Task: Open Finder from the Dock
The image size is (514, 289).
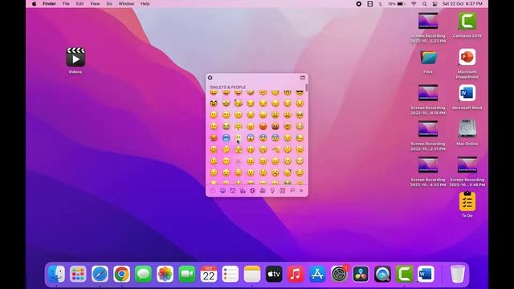Action: point(56,274)
